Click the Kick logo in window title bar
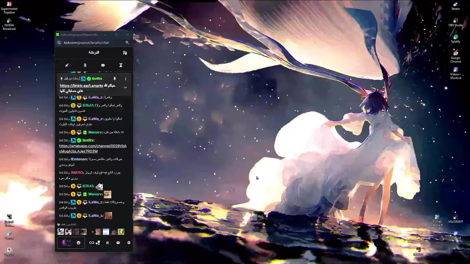470x264 pixels. (58, 35)
